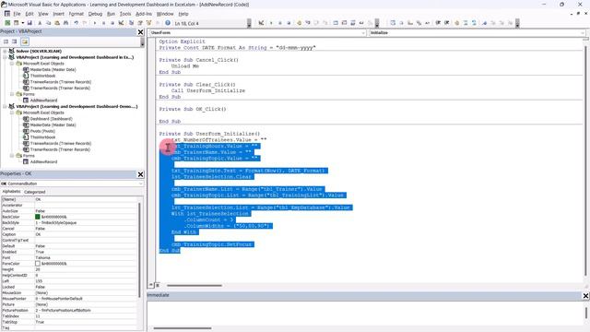Click the Reset icon in the Standard toolbar

click(112, 23)
